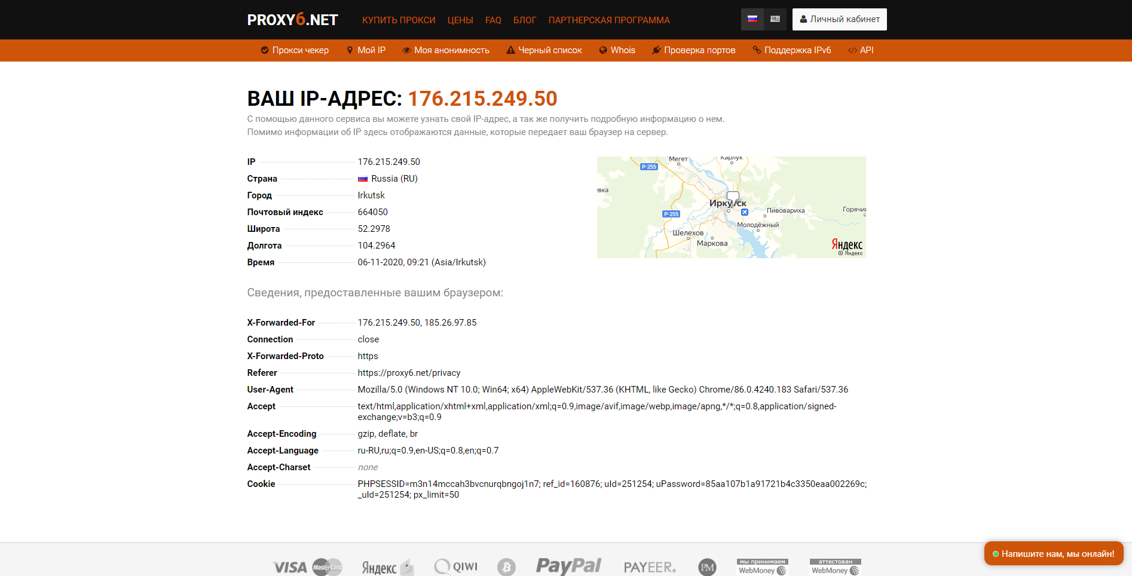Click the Черный список warning triangle icon
The image size is (1132, 576).
(510, 50)
